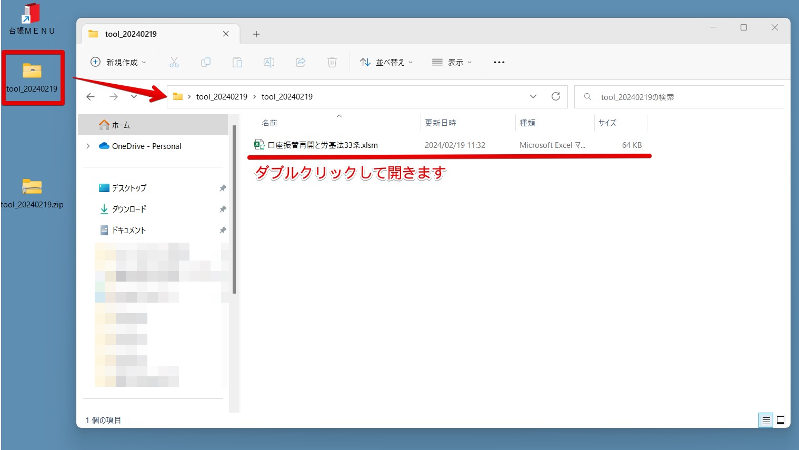This screenshot has width=799, height=450.
Task: Open the three-dot more options menu
Action: coord(499,62)
